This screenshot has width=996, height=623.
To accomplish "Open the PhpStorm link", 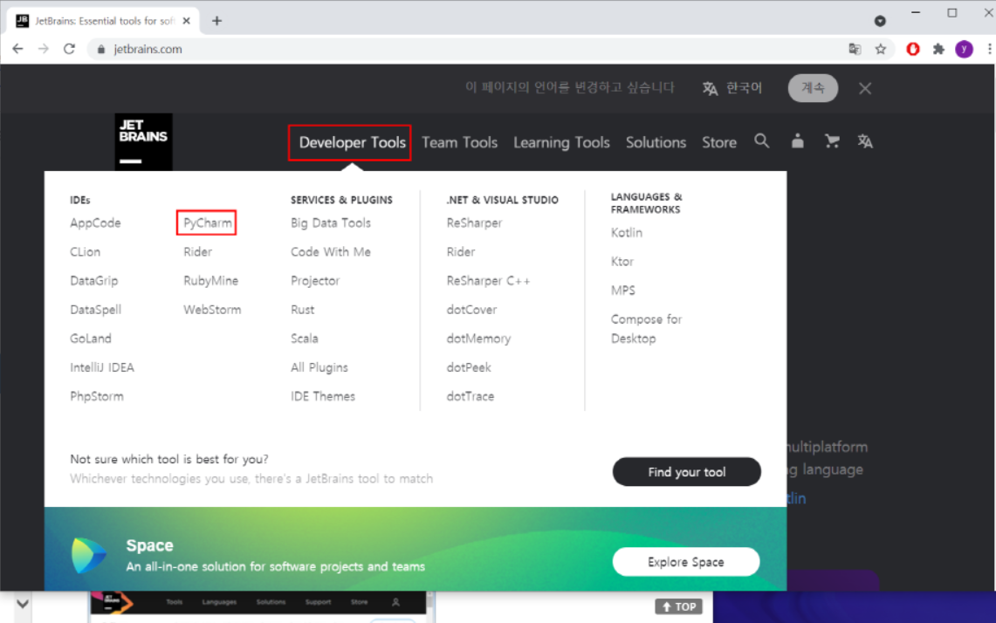I will (x=97, y=396).
